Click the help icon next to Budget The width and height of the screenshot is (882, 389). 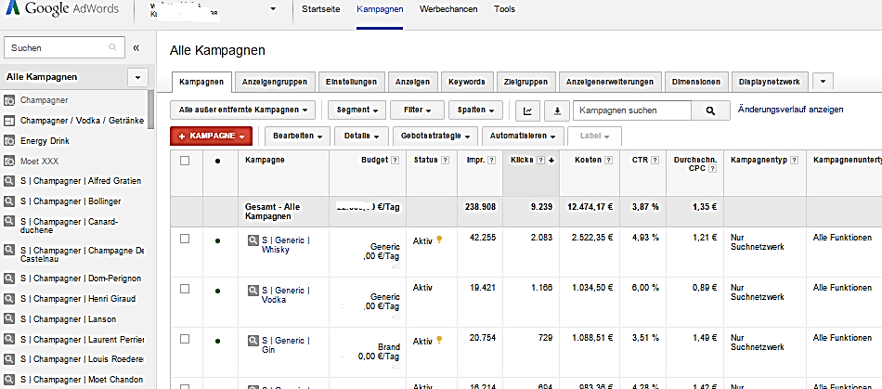(395, 161)
